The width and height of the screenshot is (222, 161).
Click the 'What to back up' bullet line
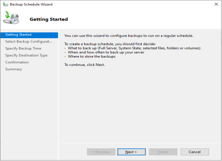point(132,48)
